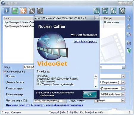Expand the Формат dropdown arrow

click(123, 76)
